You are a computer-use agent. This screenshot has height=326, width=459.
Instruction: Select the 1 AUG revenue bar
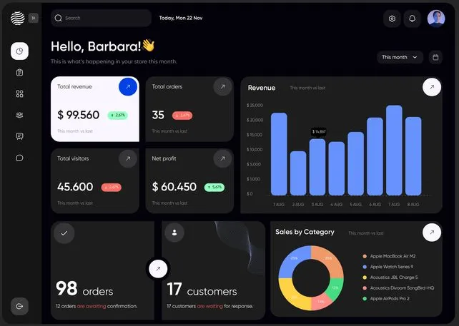(x=279, y=154)
